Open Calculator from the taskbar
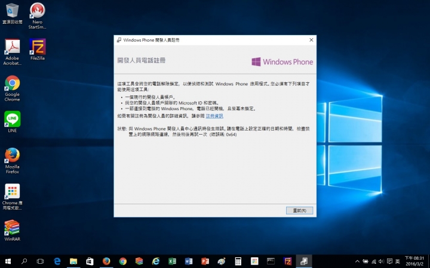 click(x=238, y=261)
